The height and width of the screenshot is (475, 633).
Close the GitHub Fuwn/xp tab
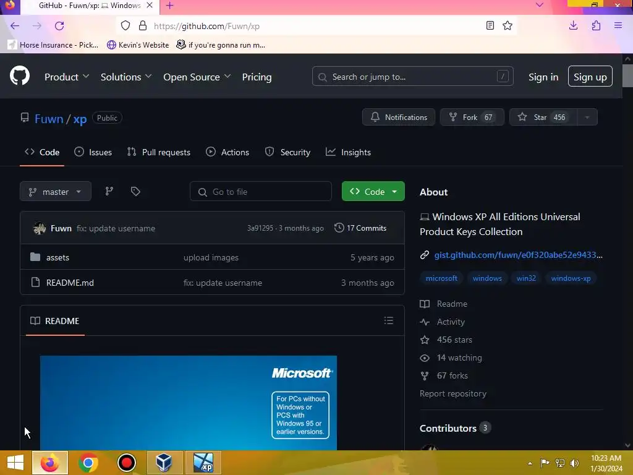pos(150,6)
